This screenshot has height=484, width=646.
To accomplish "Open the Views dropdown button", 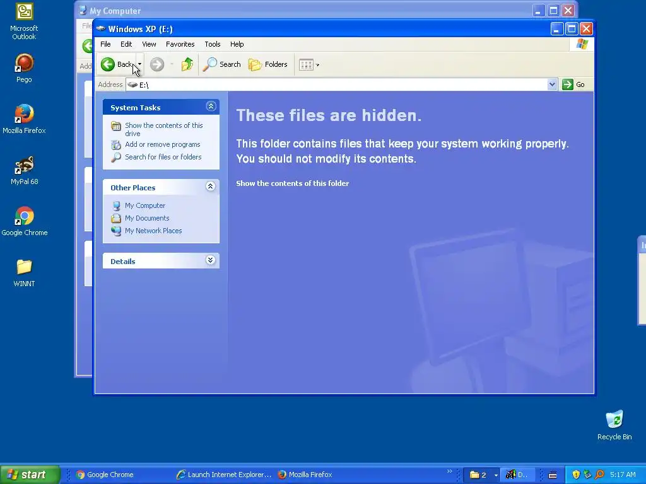I will 309,65.
